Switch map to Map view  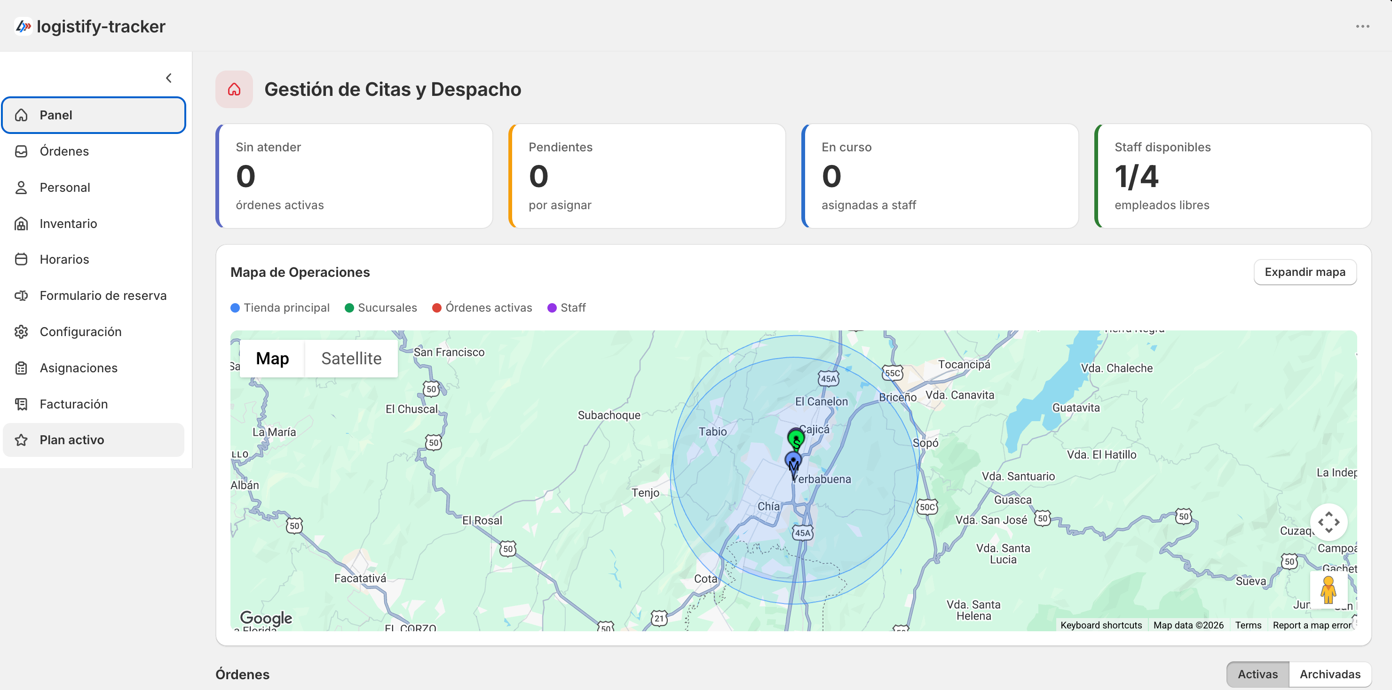272,359
